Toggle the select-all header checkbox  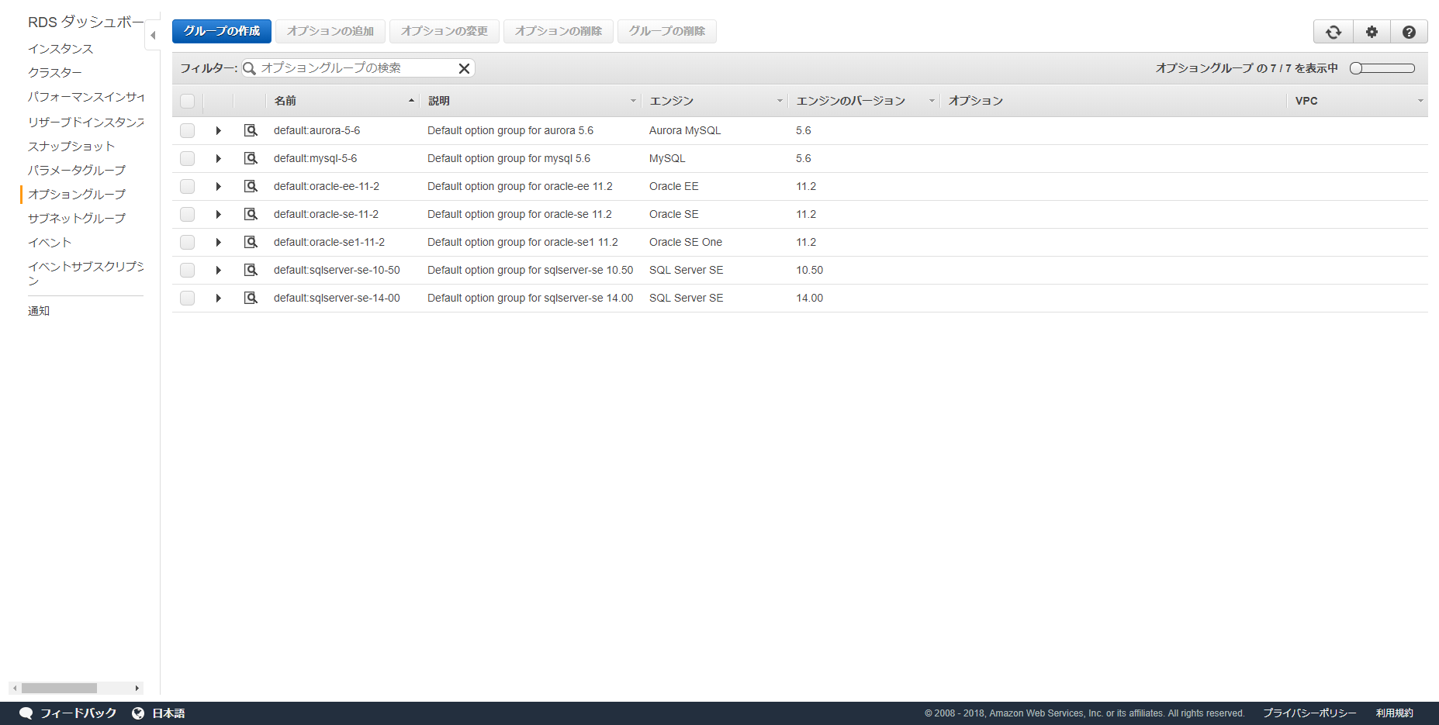(x=187, y=101)
